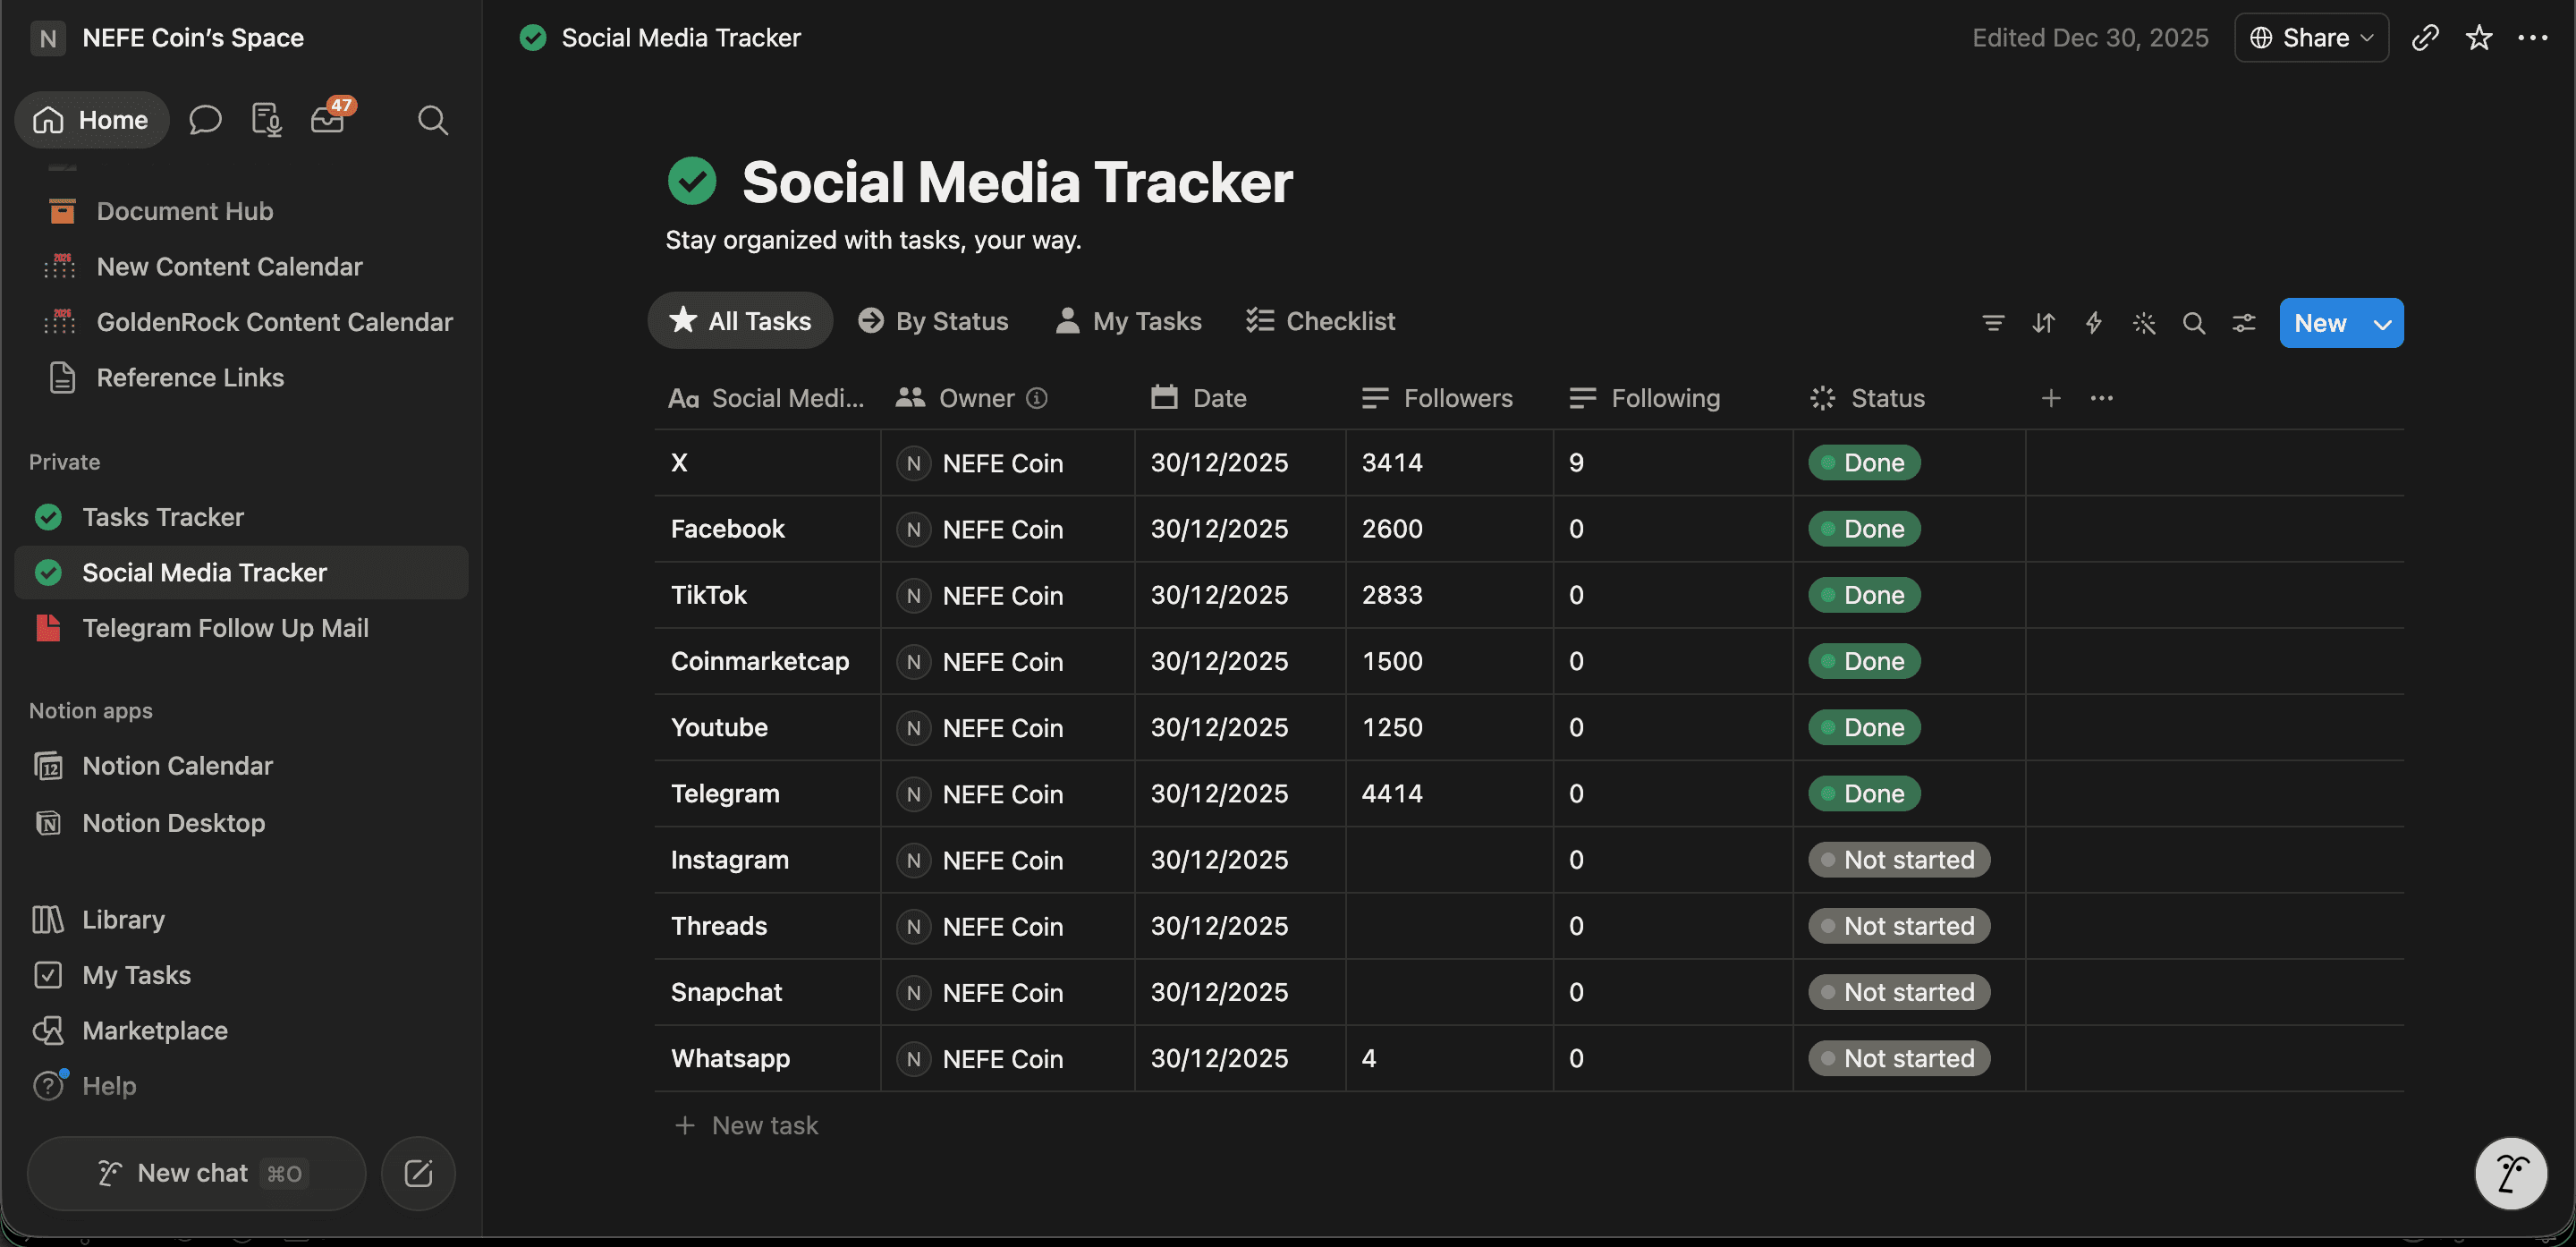
Task: Click the page description 'Stay organized with tasks'
Action: pyautogui.click(x=873, y=240)
